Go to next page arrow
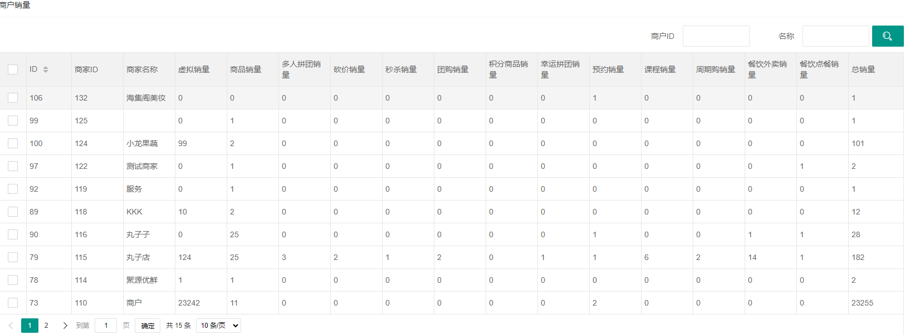The width and height of the screenshot is (905, 335). pos(65,326)
